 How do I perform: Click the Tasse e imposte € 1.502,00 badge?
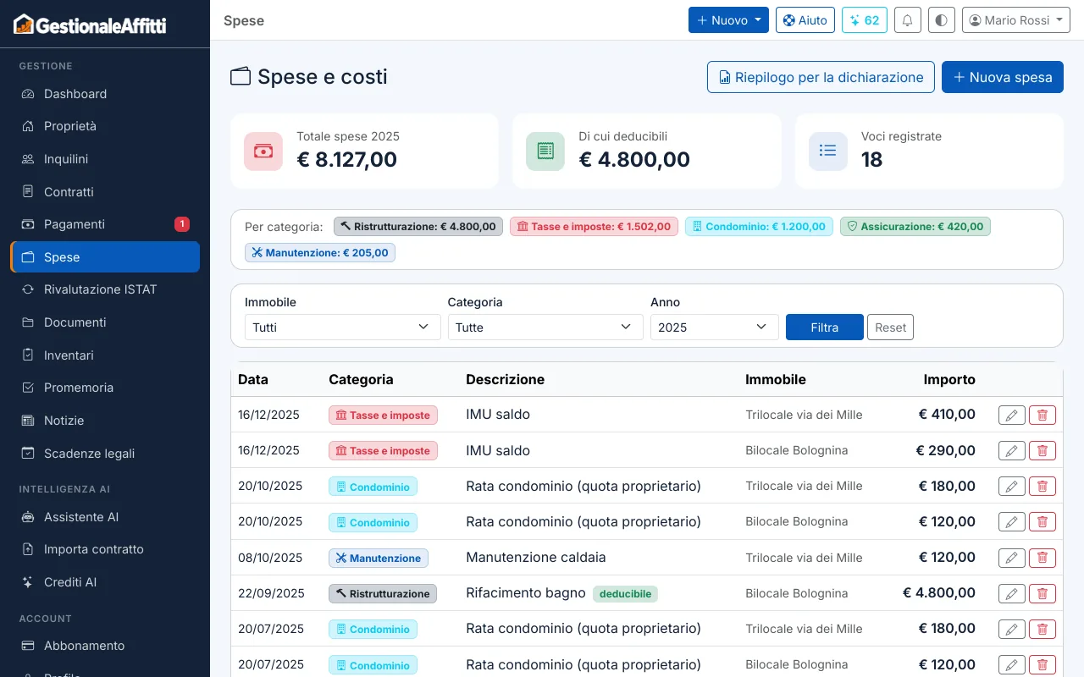point(594,227)
